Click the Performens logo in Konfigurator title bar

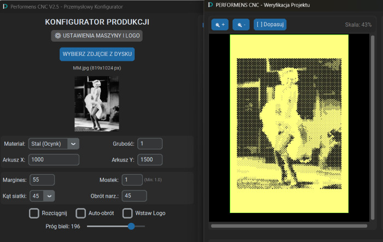click(5, 7)
